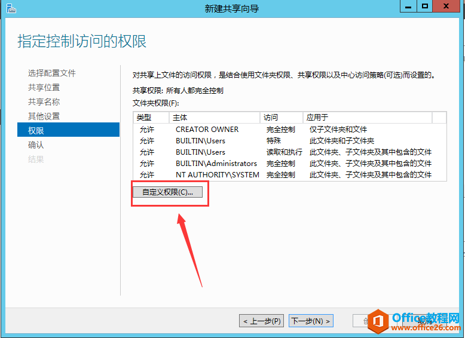Proceed with 下一步(N) button
The image size is (465, 338).
[x=311, y=321]
